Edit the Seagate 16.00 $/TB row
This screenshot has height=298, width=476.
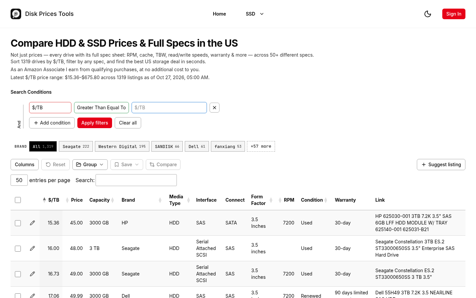coord(32,248)
